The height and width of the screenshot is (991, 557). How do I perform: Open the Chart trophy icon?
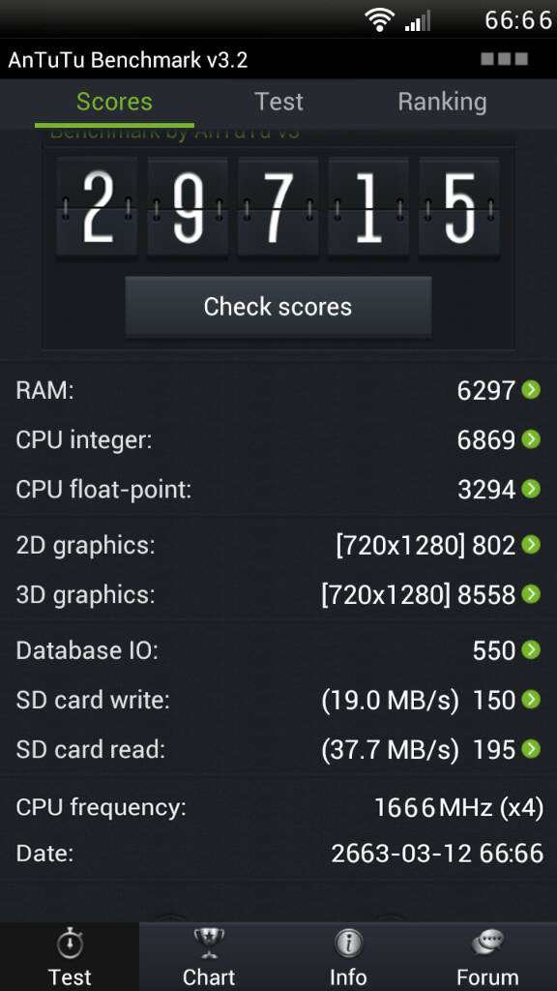pyautogui.click(x=209, y=944)
